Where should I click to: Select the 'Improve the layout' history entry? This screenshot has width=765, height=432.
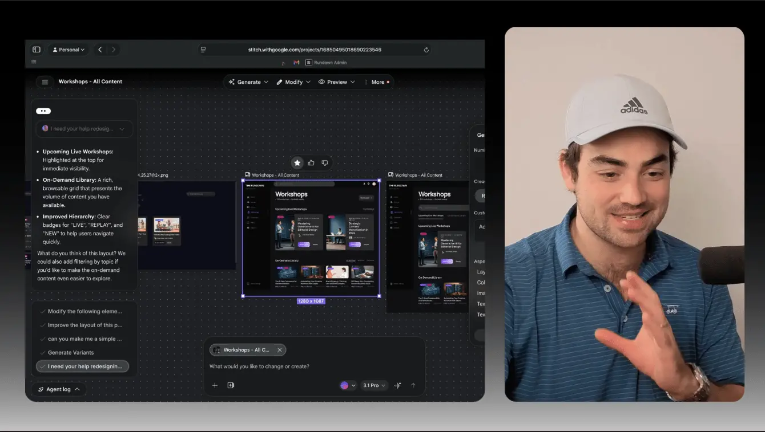point(84,325)
